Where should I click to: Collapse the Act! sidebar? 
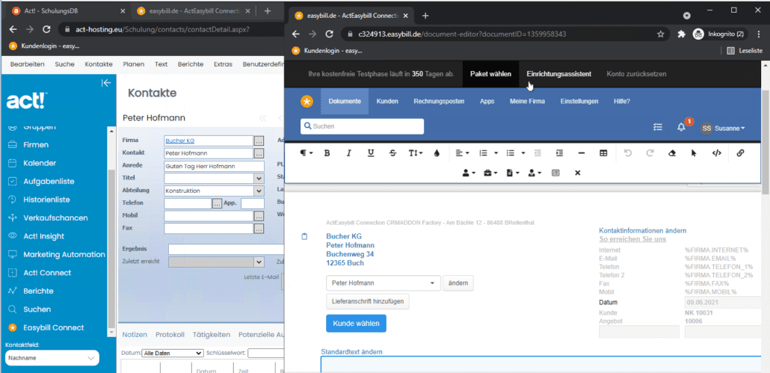click(x=106, y=83)
